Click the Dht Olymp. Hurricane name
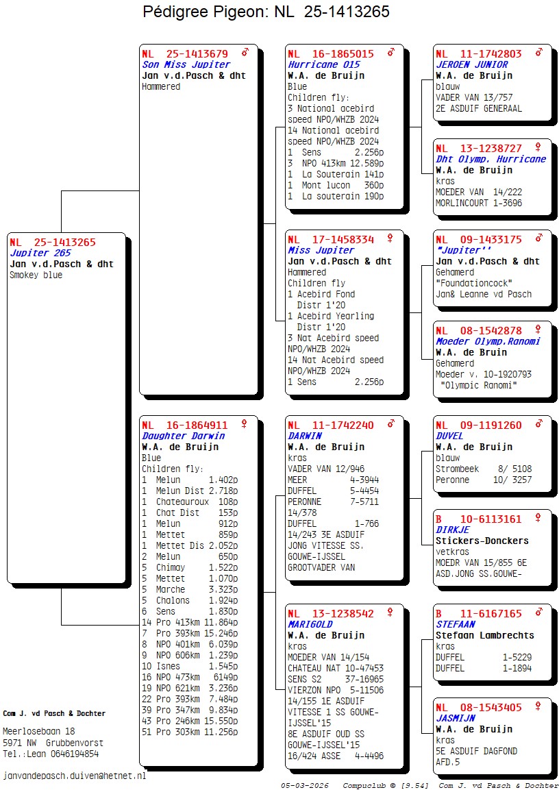 [x=490, y=159]
